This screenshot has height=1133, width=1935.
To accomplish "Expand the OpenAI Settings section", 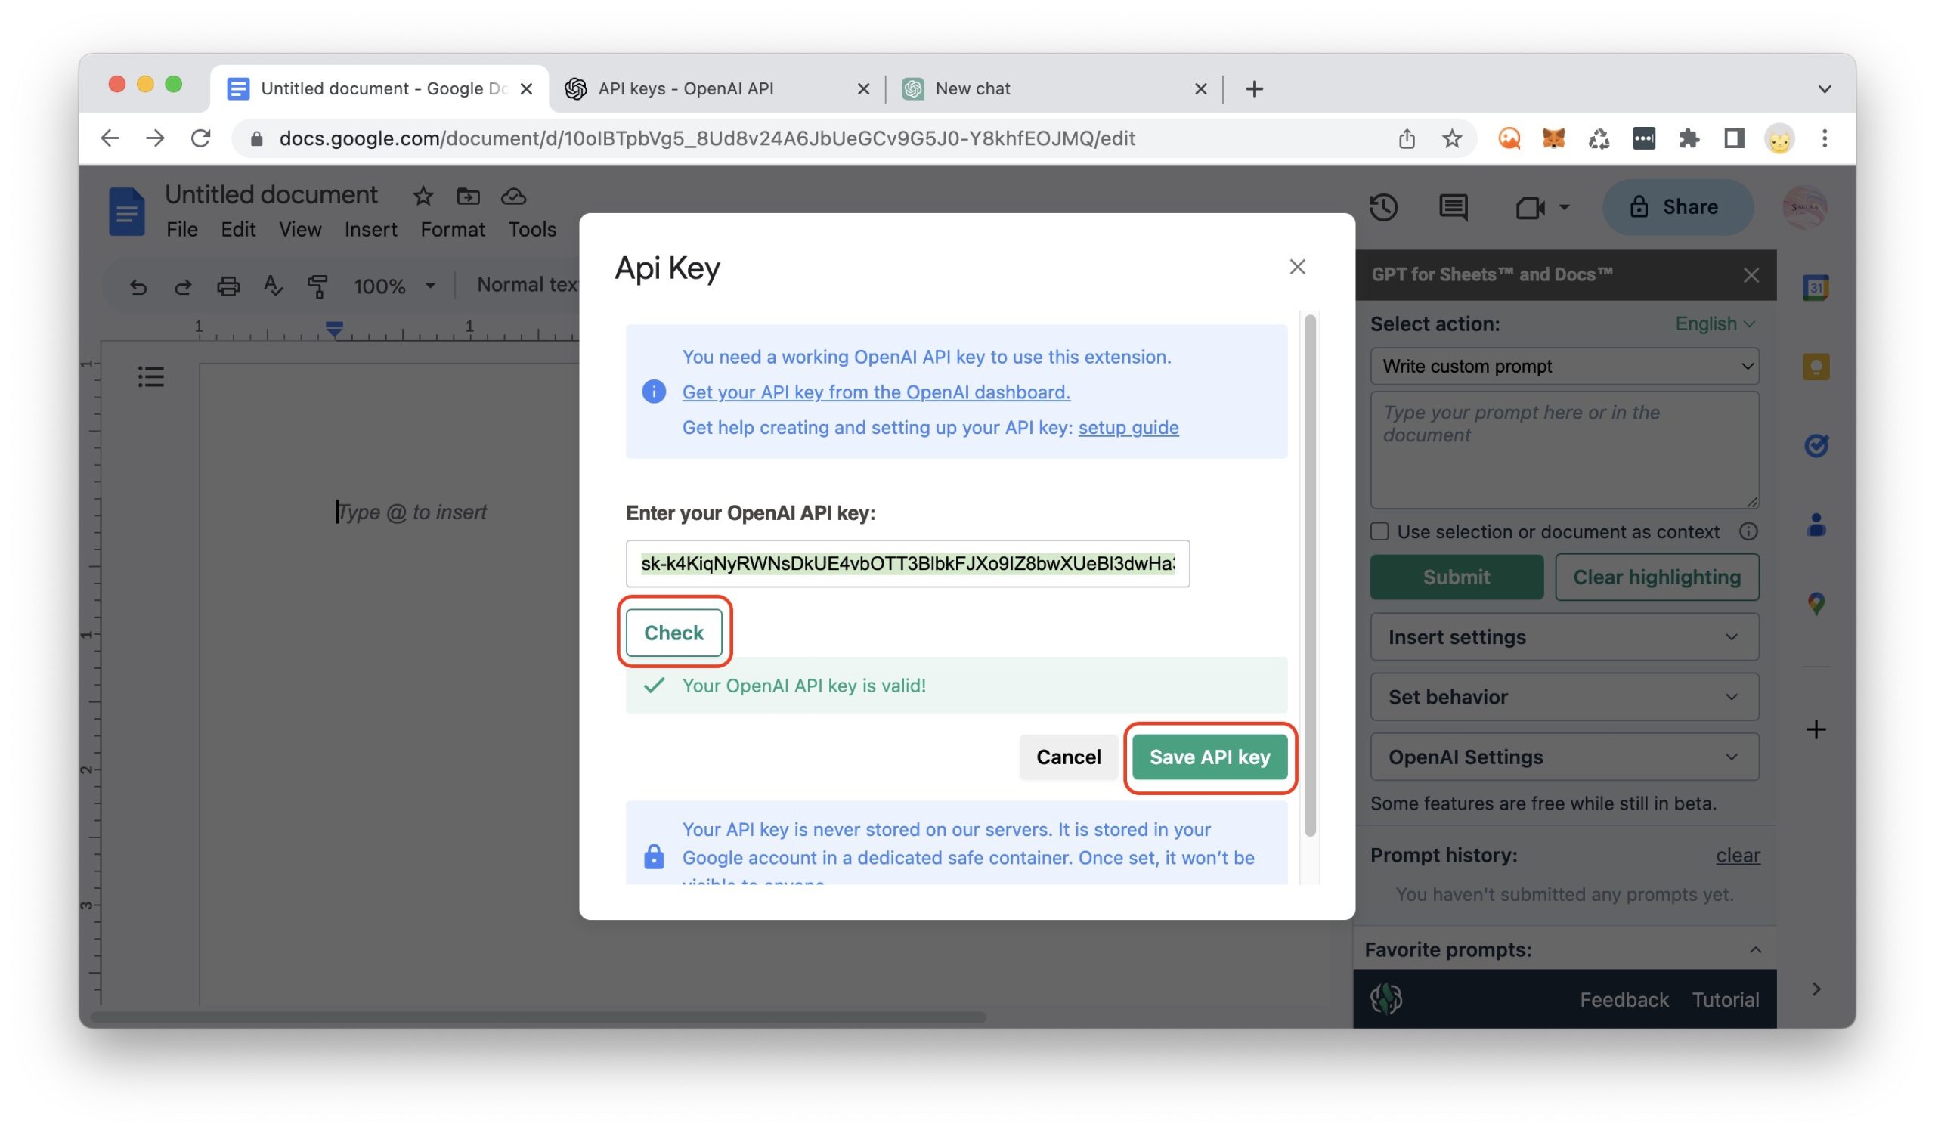I will coord(1564,757).
